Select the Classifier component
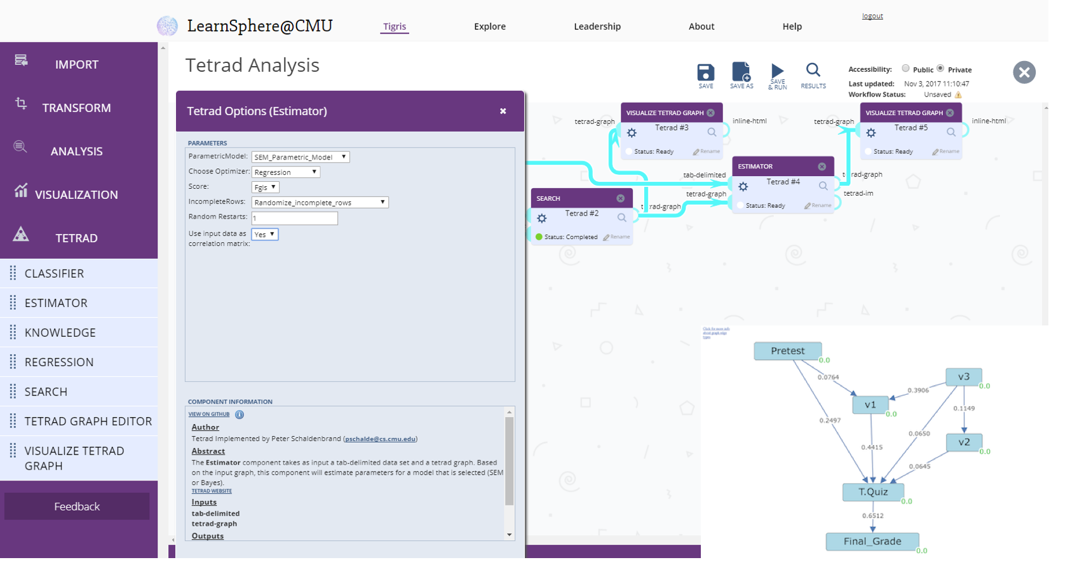 click(x=79, y=273)
